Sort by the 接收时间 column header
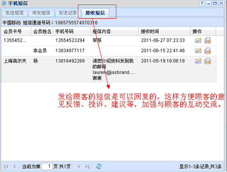The height and width of the screenshot is (172, 227). pos(164,31)
